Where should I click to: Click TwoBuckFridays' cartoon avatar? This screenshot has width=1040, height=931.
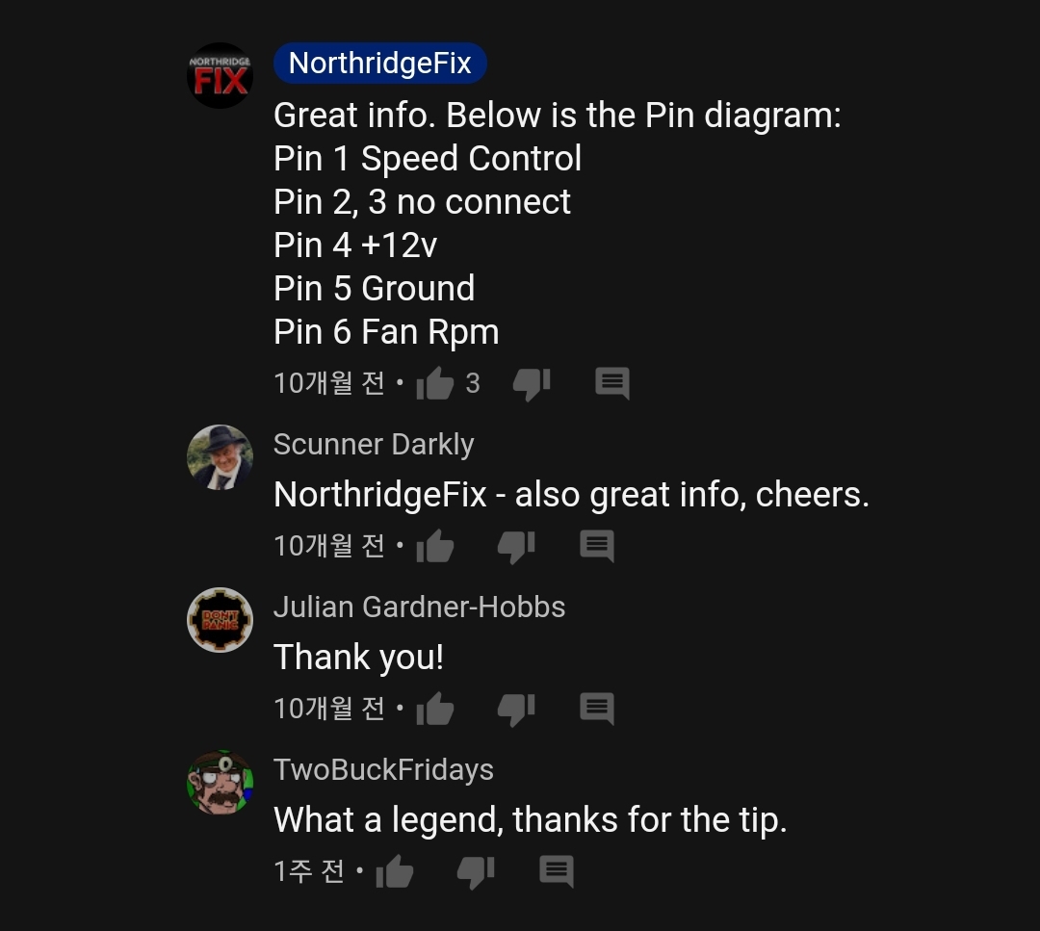(x=220, y=783)
